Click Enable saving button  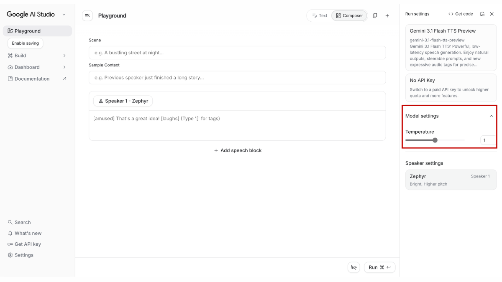coord(25,43)
